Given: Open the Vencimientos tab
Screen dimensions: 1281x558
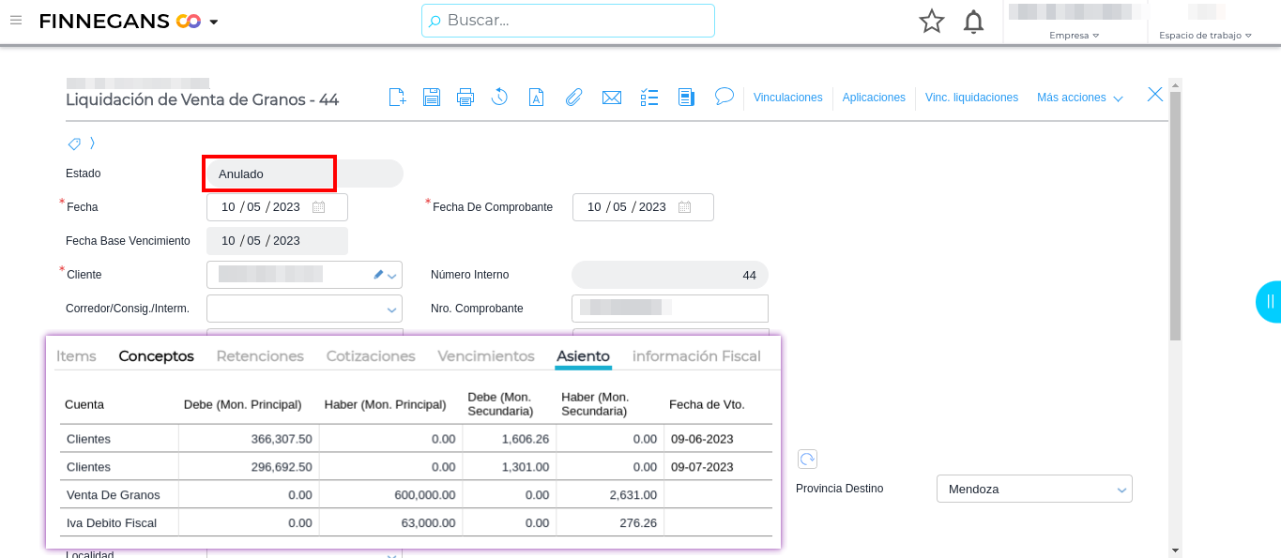Looking at the screenshot, I should click(x=486, y=356).
